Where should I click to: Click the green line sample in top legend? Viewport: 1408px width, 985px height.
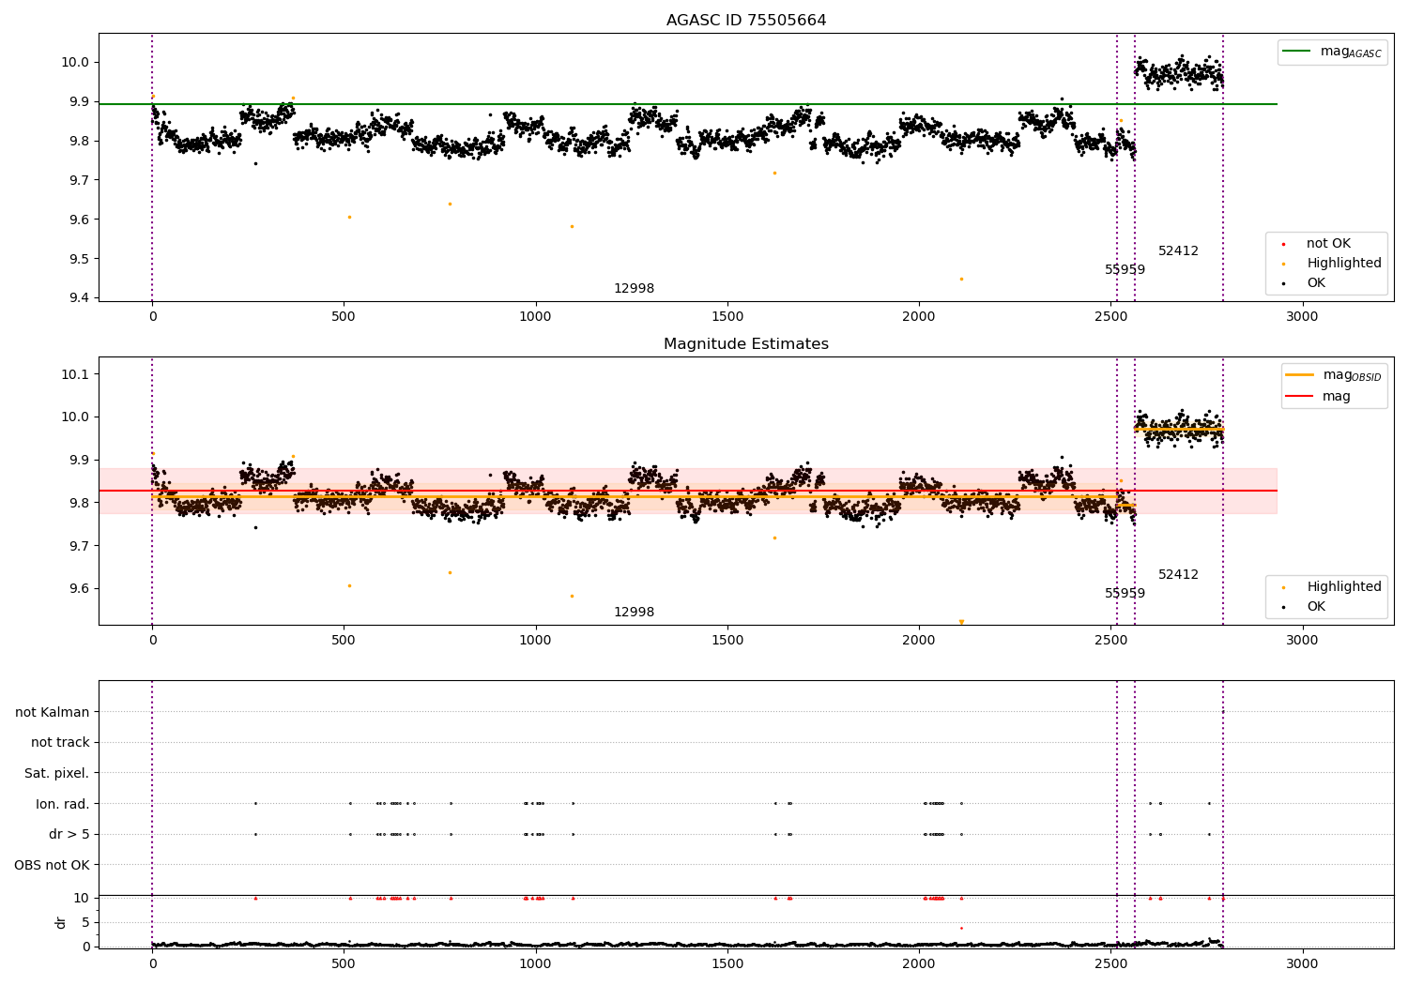point(1297,52)
